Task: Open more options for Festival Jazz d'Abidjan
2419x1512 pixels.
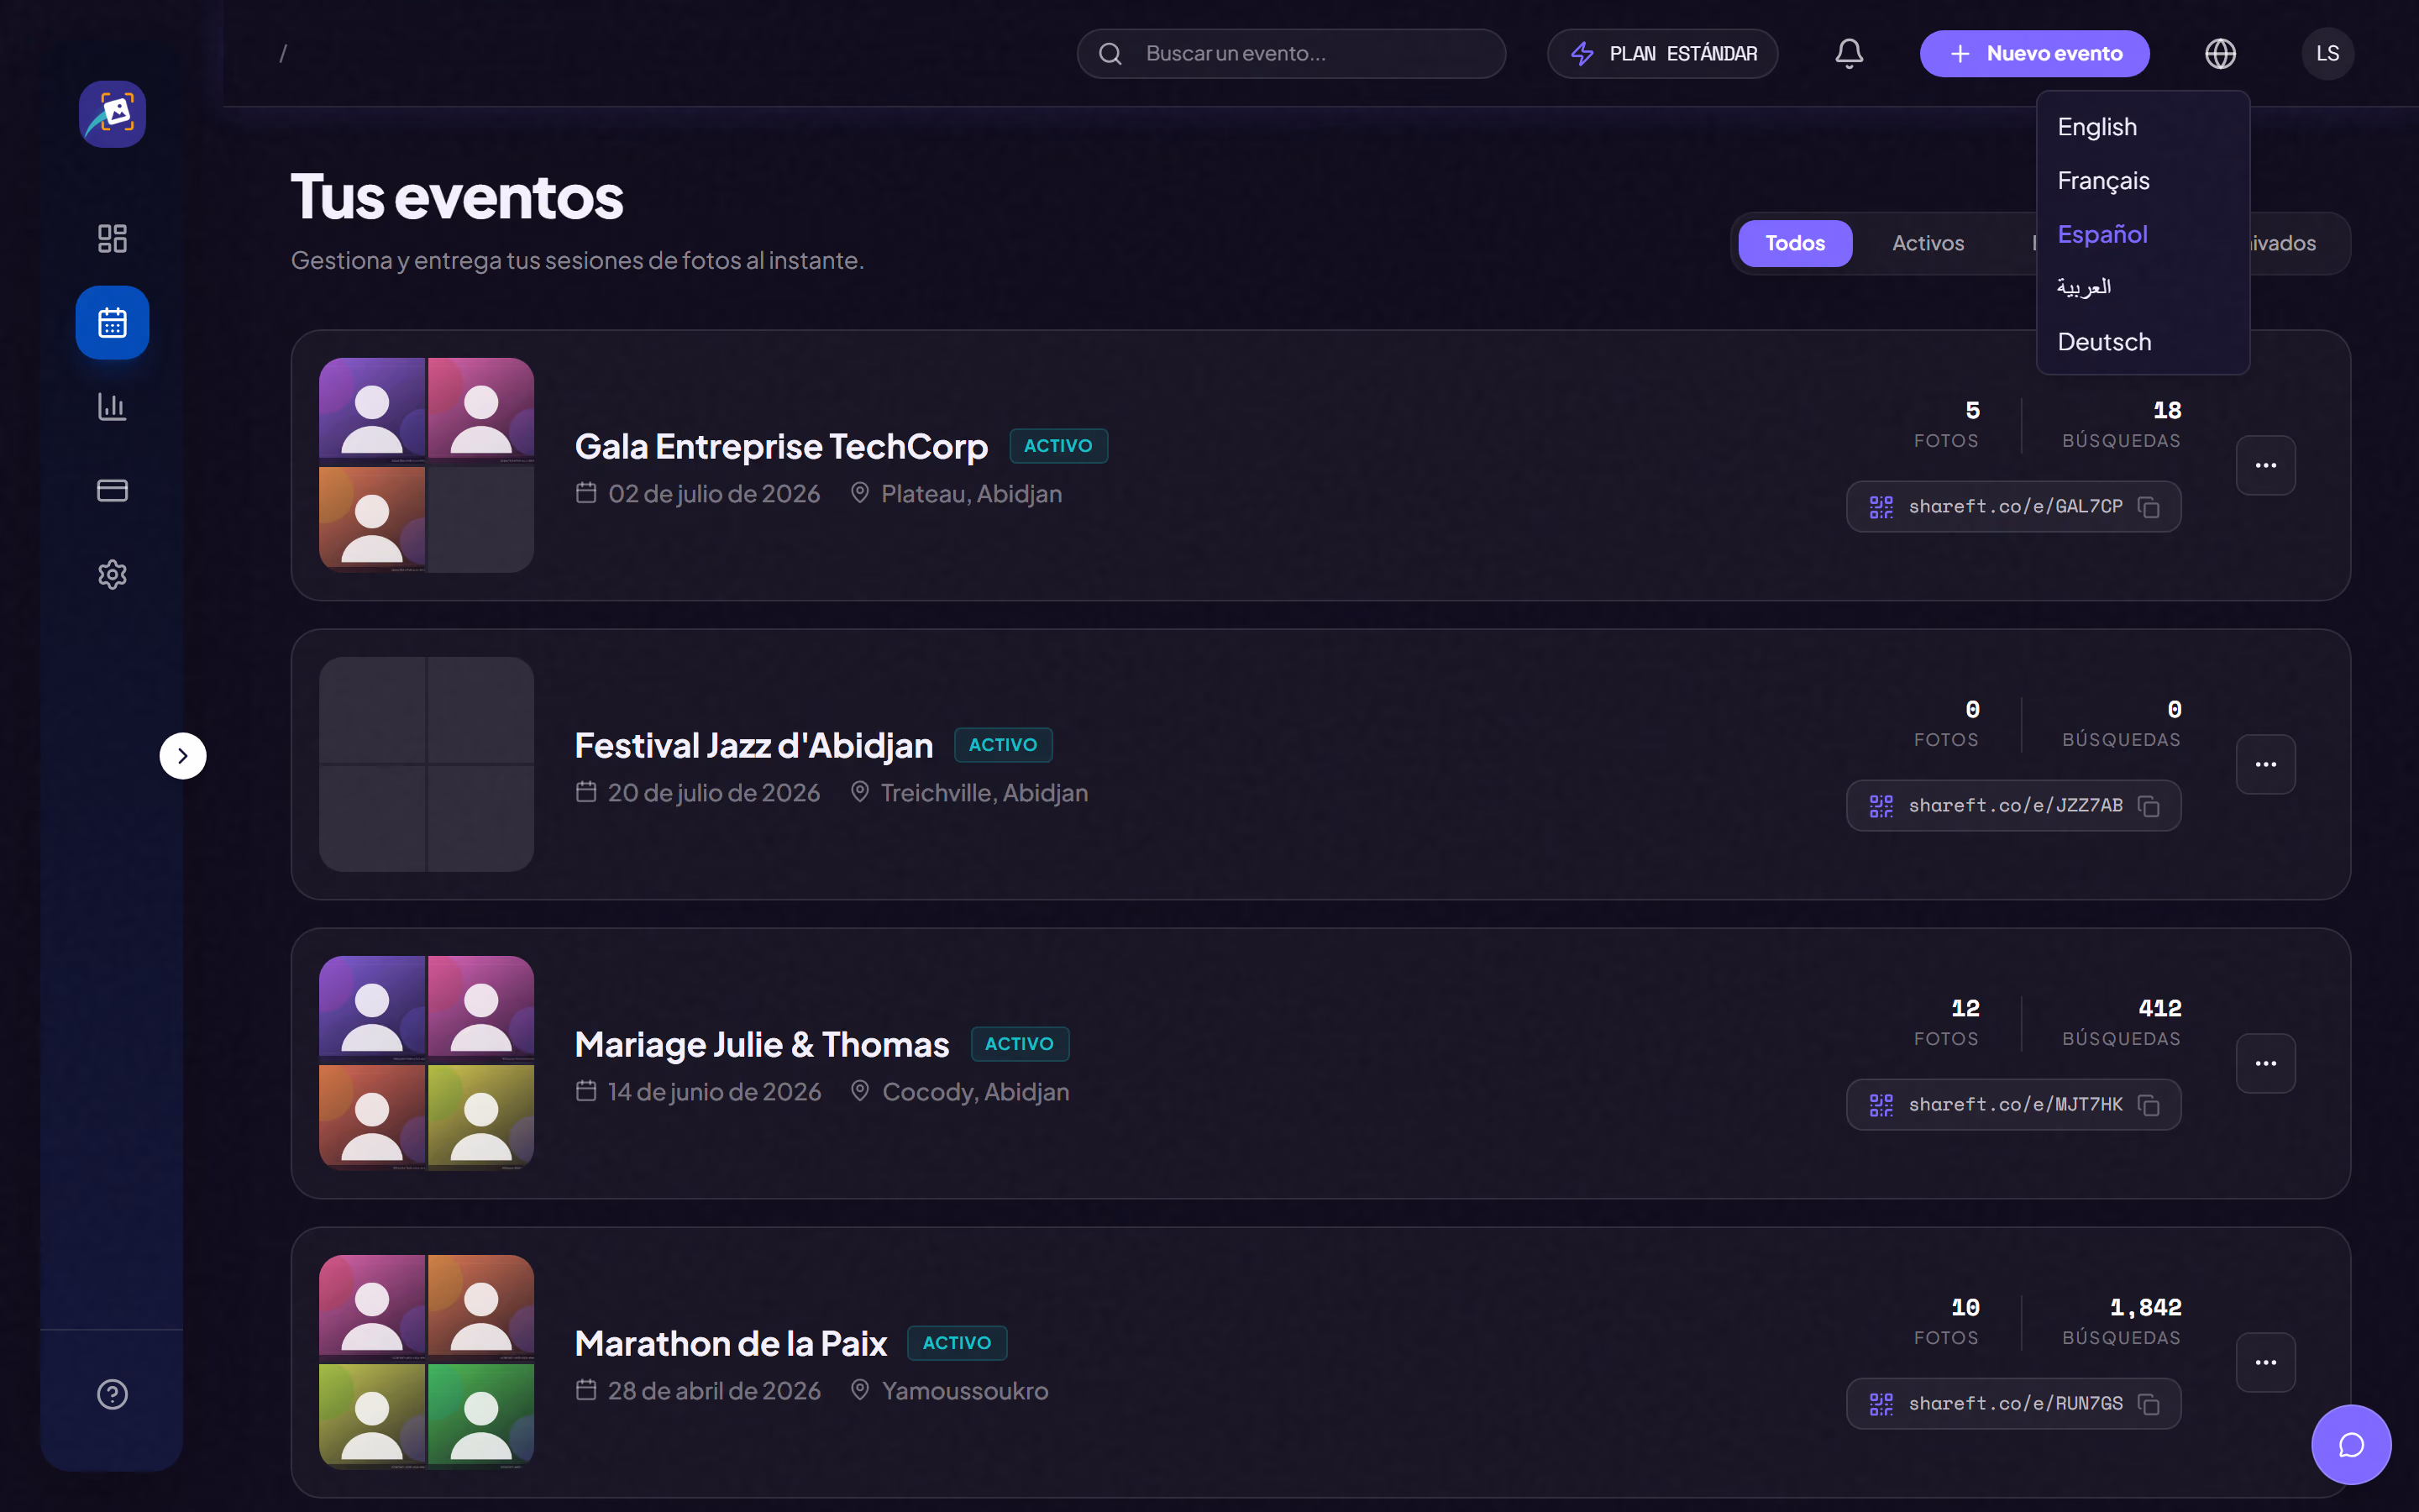Action: 2265,764
